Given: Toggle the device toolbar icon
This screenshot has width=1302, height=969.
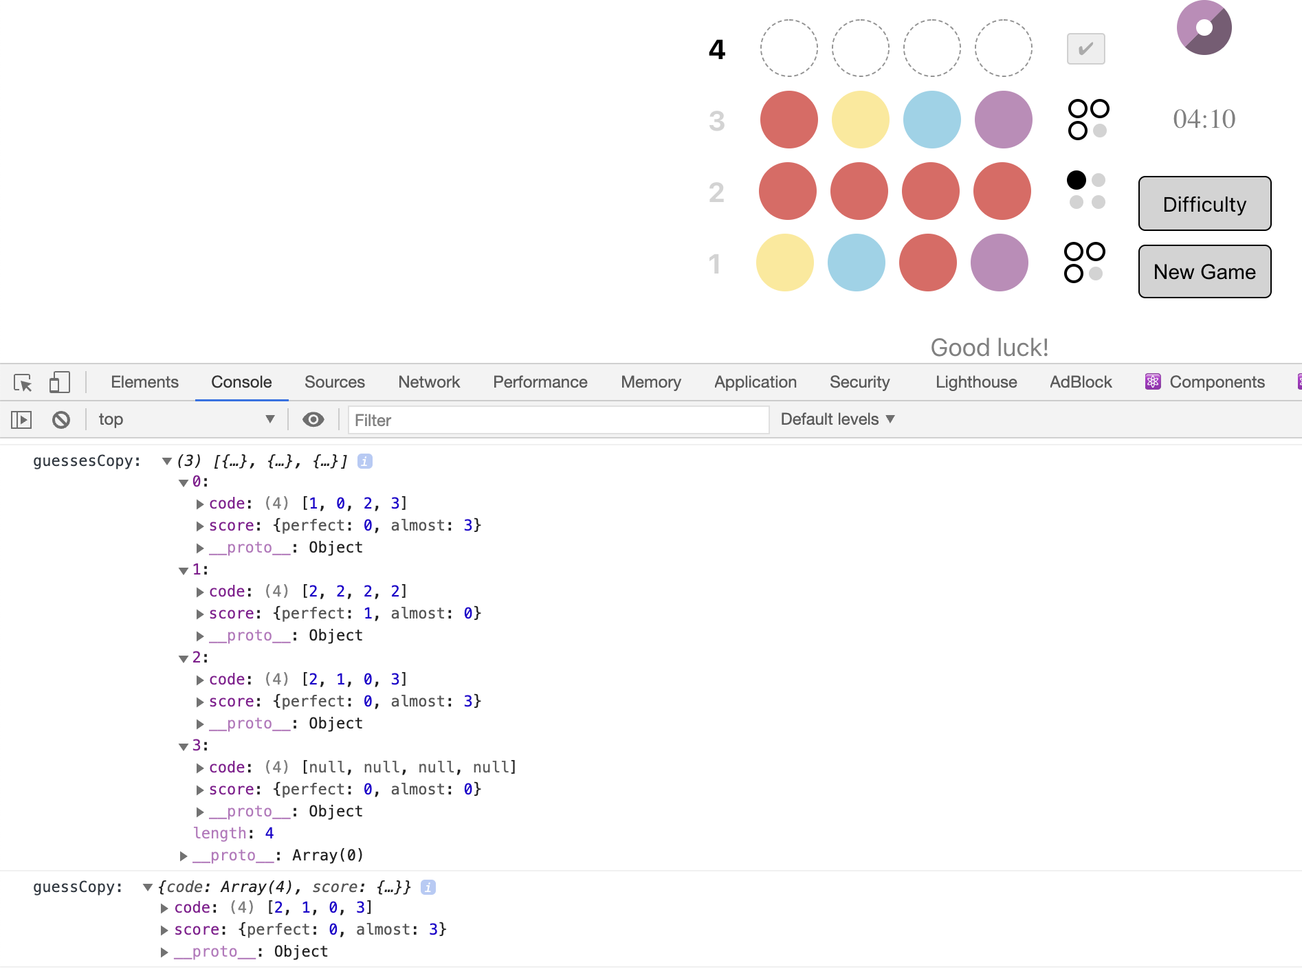Looking at the screenshot, I should [x=59, y=382].
